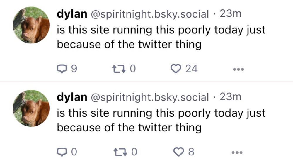
Task: Click the dylan display name in the bottom post
Action: (72, 97)
